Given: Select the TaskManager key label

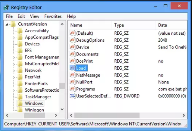Looking at the screenshot, I should coord(38,97).
